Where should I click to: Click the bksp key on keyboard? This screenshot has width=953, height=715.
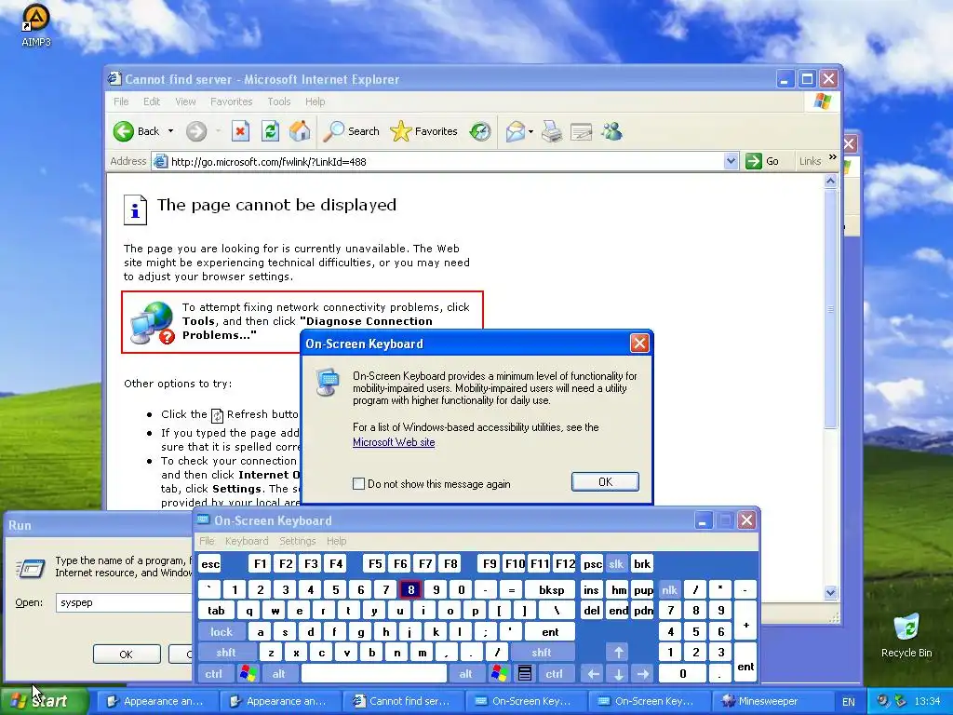(x=551, y=589)
